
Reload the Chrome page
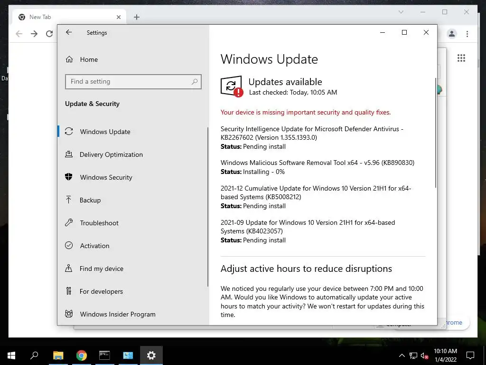tap(49, 34)
